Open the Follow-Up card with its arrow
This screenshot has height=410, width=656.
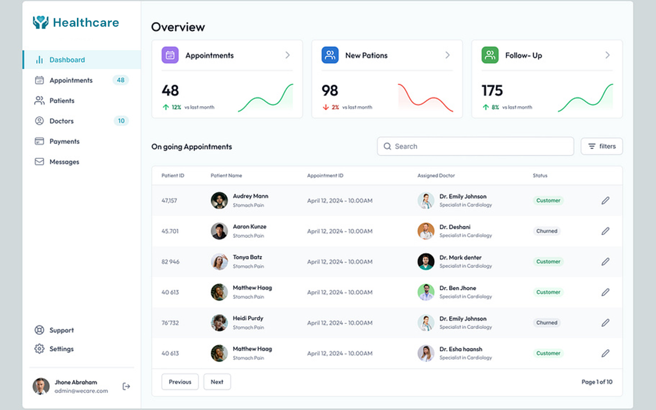(x=607, y=55)
